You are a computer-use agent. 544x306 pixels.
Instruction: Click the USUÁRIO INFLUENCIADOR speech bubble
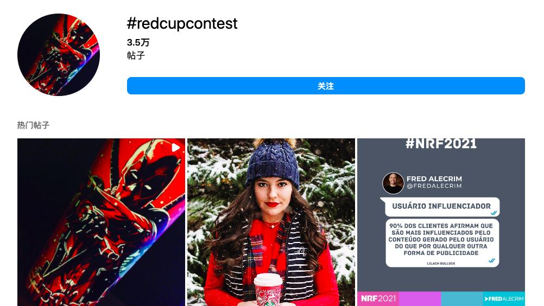click(440, 207)
